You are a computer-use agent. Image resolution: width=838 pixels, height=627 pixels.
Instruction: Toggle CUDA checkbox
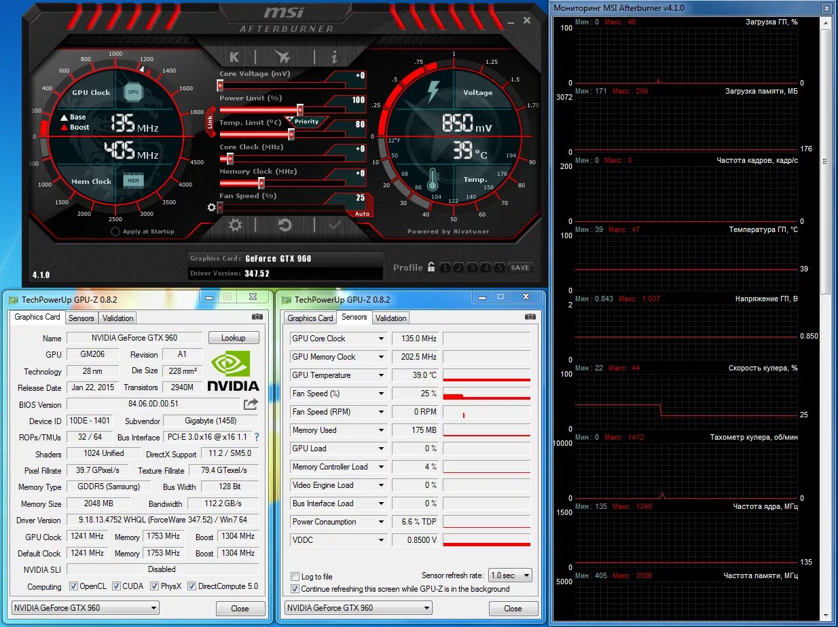click(x=117, y=586)
